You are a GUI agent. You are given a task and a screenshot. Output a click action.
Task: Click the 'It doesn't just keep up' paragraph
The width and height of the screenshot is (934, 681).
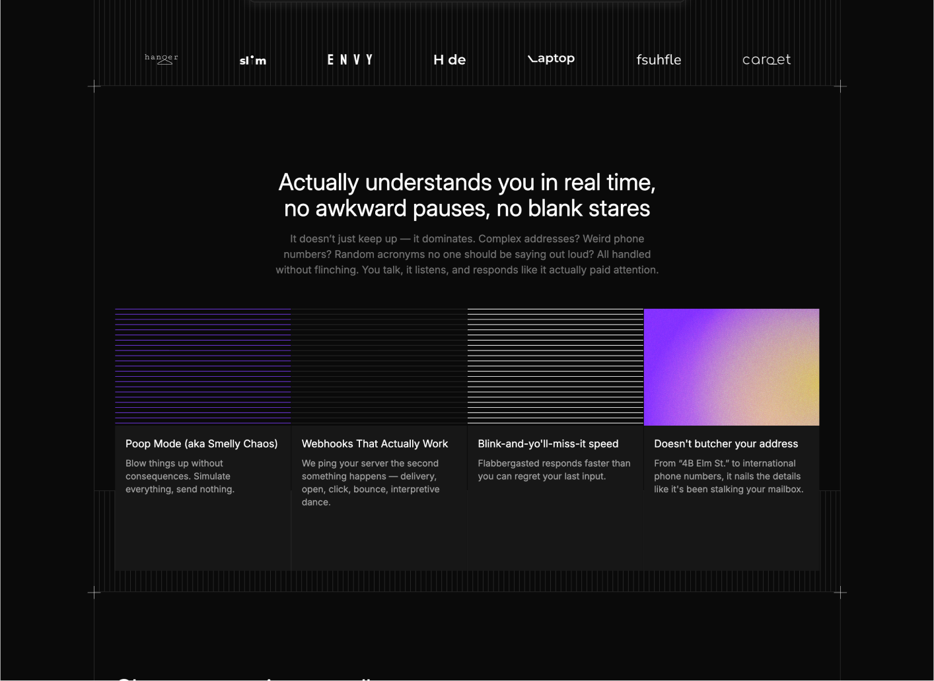(467, 254)
